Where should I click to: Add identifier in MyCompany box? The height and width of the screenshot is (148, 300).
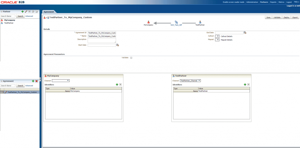pos(117,85)
